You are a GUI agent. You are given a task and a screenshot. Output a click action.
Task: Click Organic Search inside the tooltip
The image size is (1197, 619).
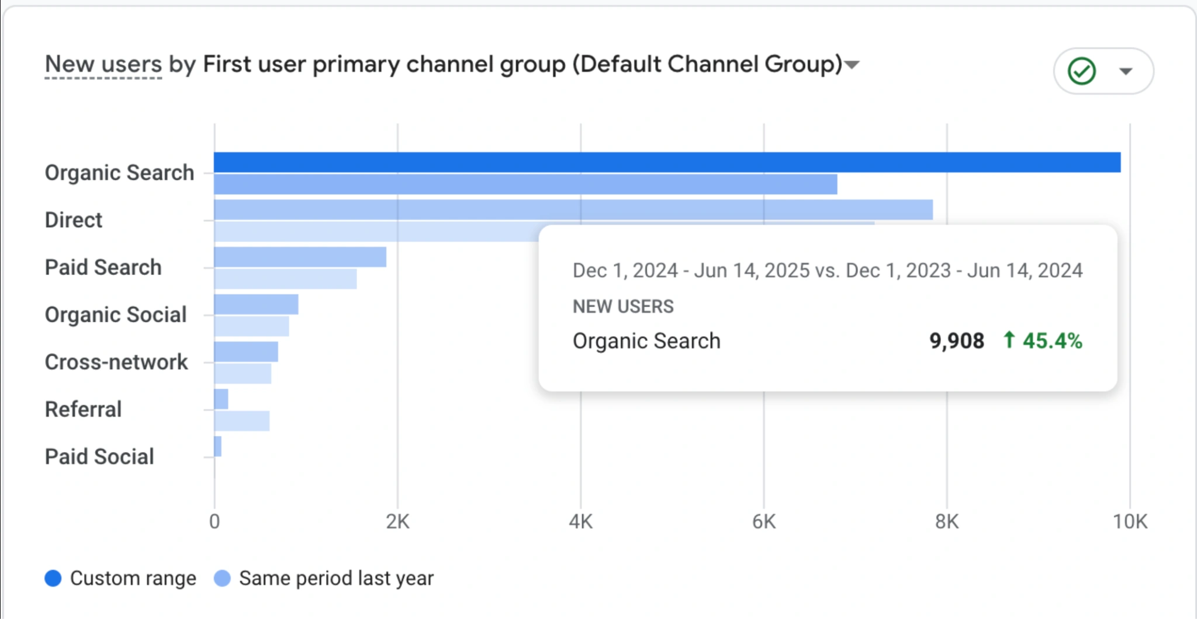click(x=646, y=340)
